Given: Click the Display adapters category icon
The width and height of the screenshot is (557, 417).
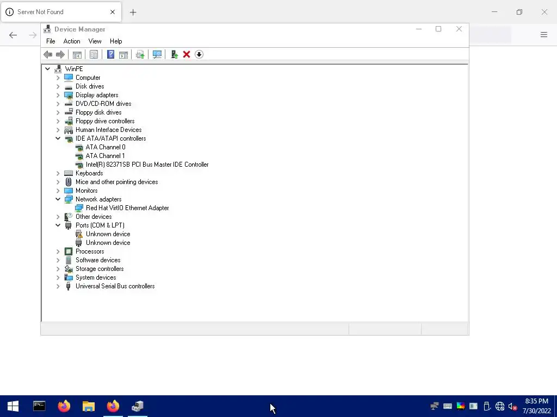Looking at the screenshot, I should (68, 95).
